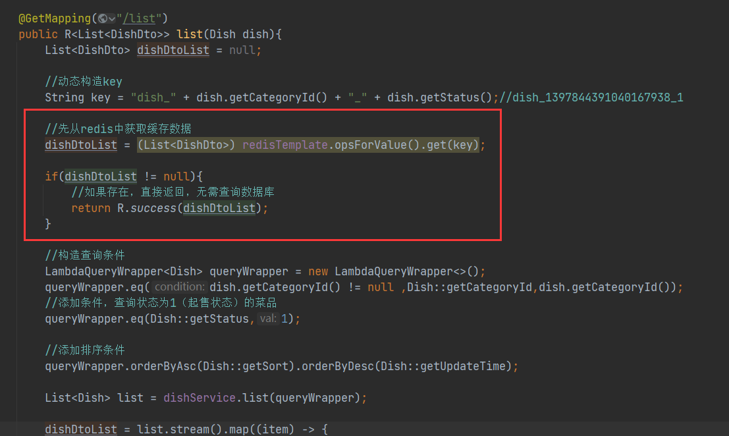Viewport: 729px width, 436px height.
Task: Click the 'return' keyword
Action: pos(91,208)
